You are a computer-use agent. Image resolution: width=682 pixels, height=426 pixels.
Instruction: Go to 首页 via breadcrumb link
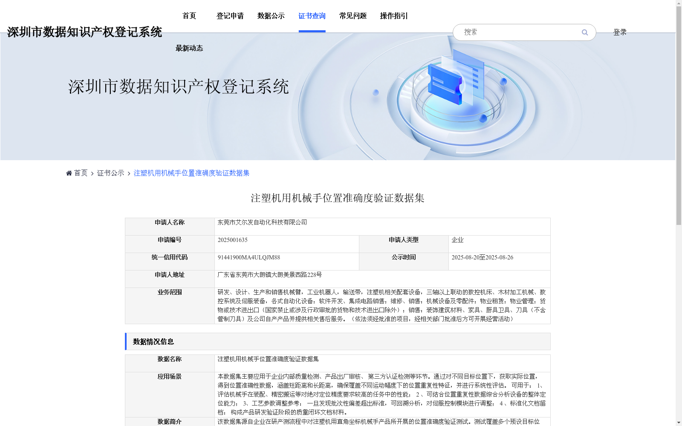(81, 173)
